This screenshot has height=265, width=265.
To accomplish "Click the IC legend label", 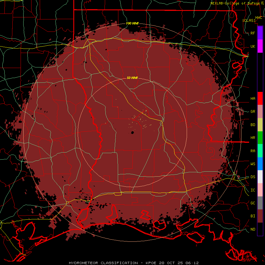I will click(x=253, y=190).
